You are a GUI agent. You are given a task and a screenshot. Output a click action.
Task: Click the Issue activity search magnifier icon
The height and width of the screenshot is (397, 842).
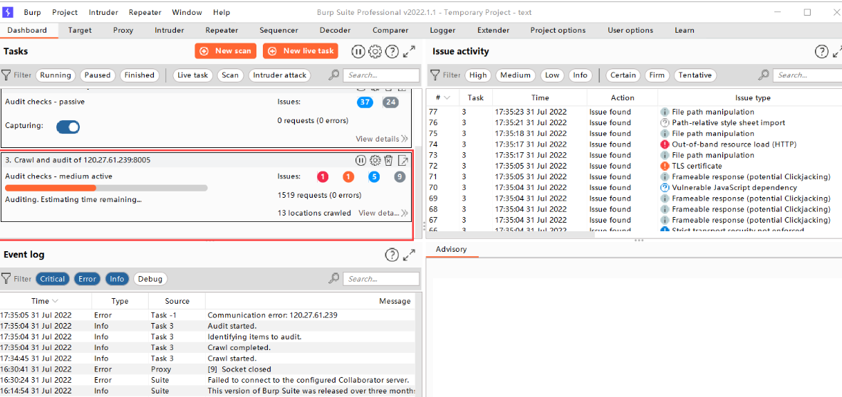(x=763, y=75)
